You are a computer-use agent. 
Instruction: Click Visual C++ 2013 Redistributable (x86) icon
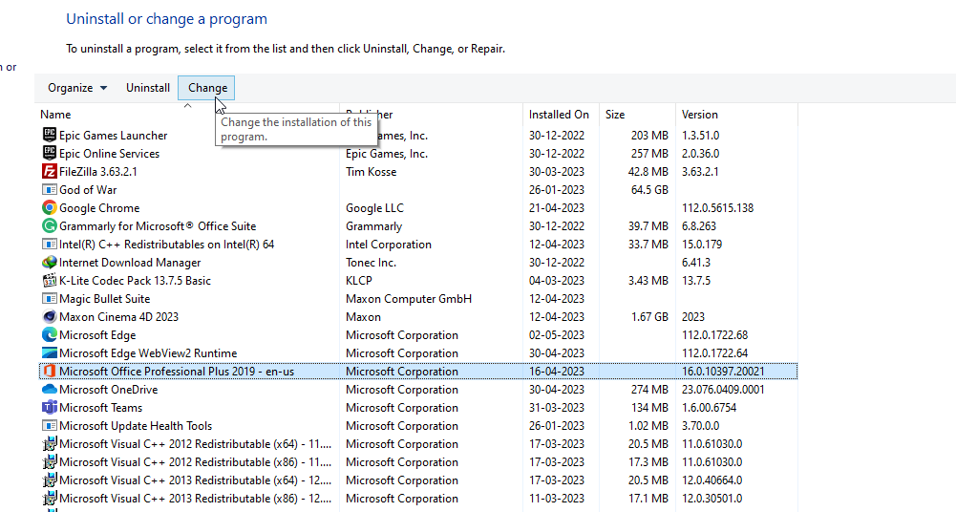[x=50, y=498]
